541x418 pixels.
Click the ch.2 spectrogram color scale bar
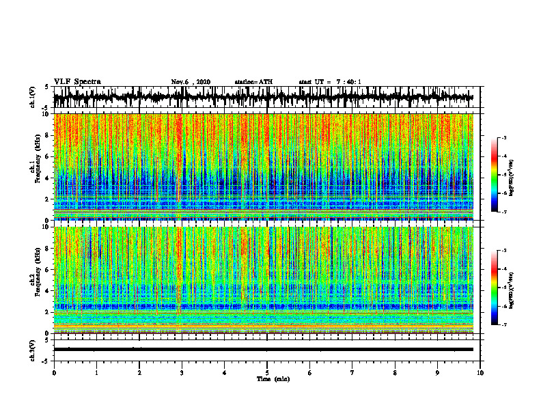[495, 288]
